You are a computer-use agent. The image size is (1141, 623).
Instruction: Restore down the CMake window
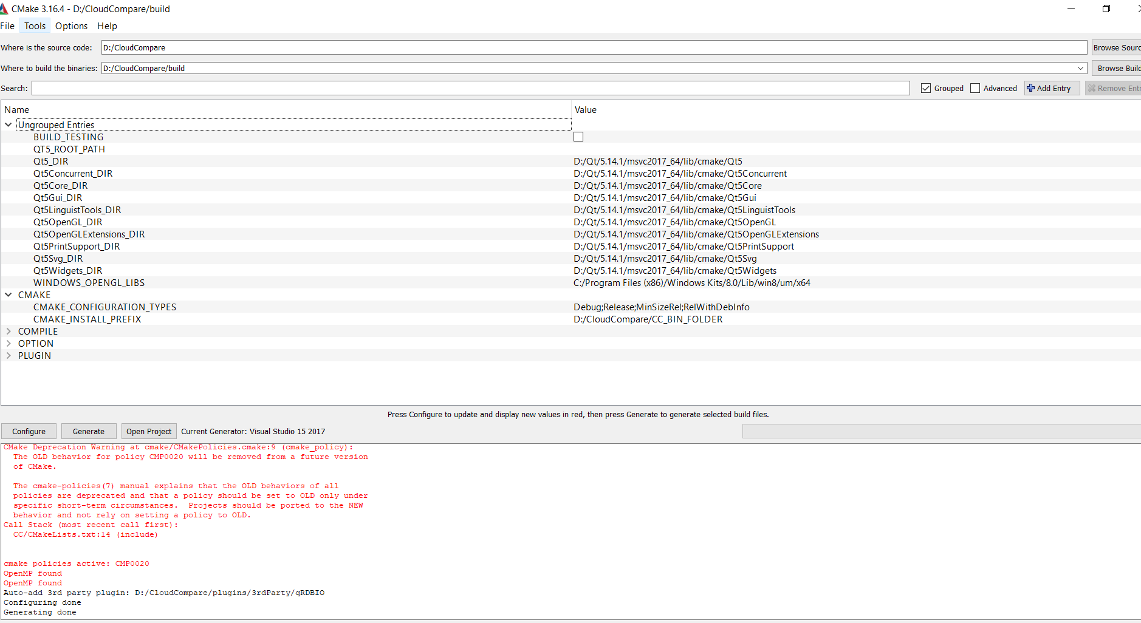(1106, 9)
